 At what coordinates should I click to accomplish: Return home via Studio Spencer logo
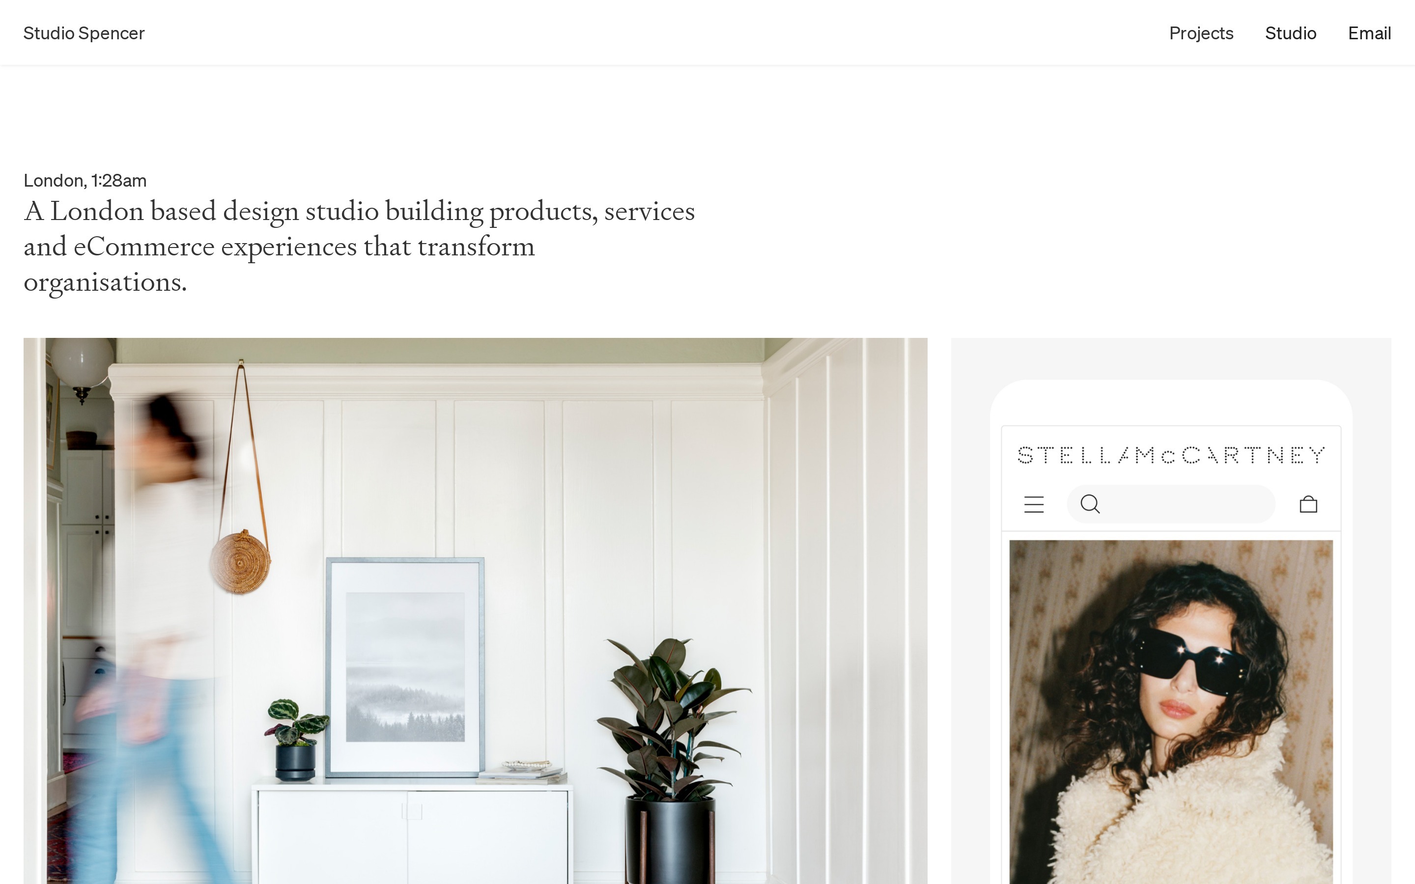click(84, 33)
